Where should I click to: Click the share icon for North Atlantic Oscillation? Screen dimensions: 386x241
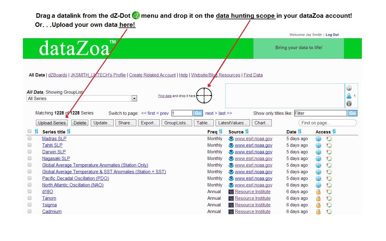329,185
